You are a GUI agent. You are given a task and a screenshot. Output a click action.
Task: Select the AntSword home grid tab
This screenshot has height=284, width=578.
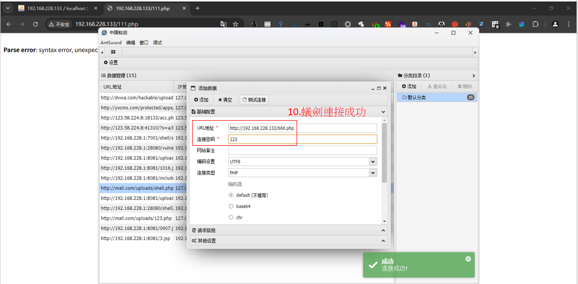(x=113, y=52)
